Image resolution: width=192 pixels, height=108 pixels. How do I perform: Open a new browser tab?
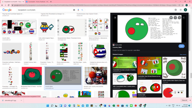pos(51,2)
